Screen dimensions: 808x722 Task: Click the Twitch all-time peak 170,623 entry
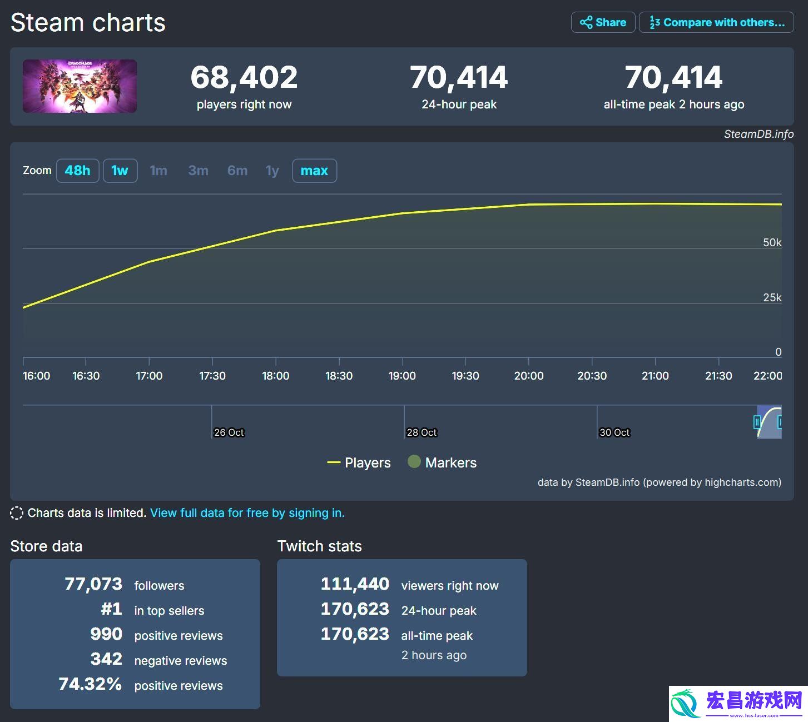pyautogui.click(x=396, y=635)
